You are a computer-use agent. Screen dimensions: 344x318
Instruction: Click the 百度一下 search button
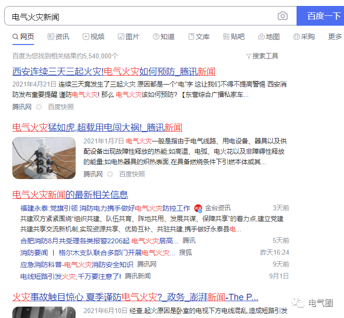tap(321, 16)
